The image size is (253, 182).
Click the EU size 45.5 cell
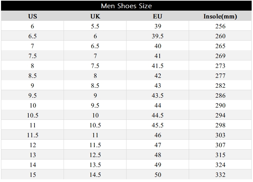coord(158,125)
